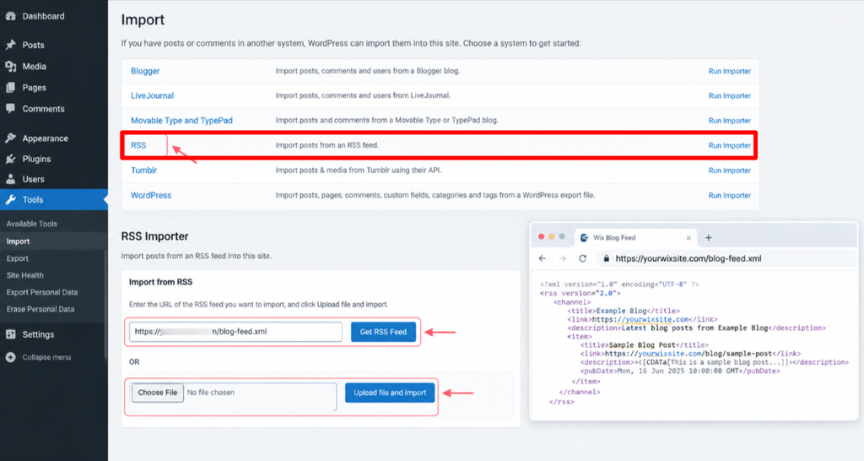Open Site Health submenu item

pyautogui.click(x=24, y=275)
